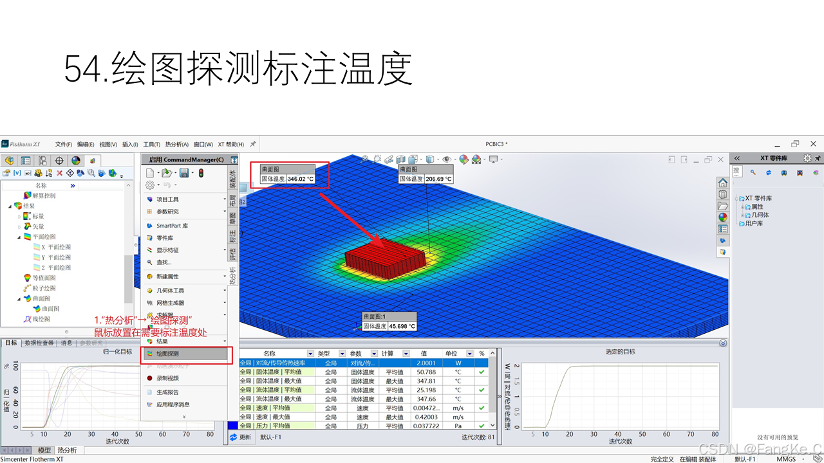Select 录制视频 menu entry
This screenshot has height=463, width=824.
(x=167, y=378)
